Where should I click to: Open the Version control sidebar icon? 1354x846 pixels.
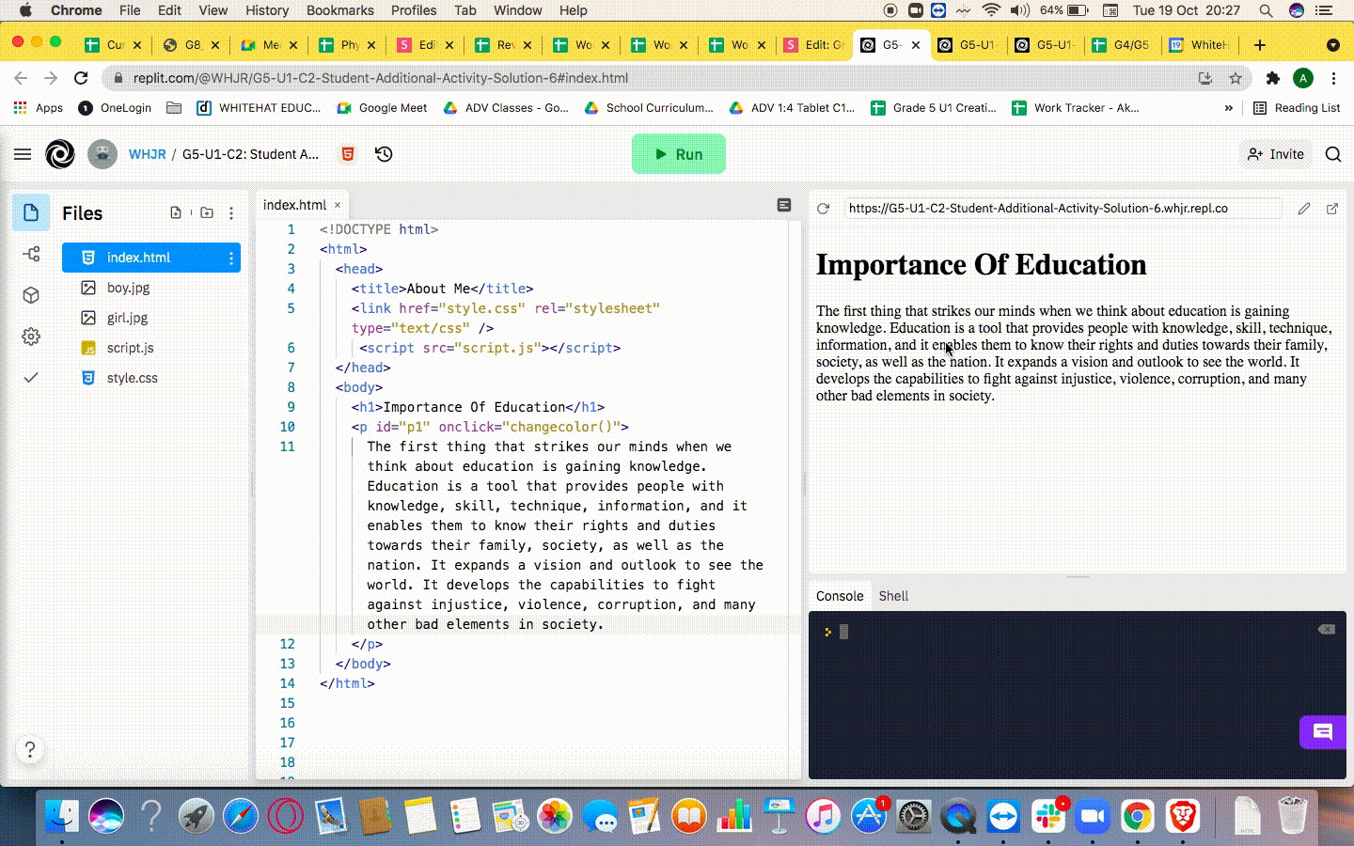point(31,254)
